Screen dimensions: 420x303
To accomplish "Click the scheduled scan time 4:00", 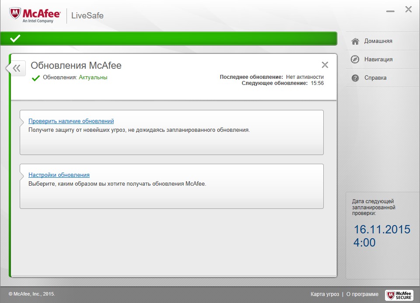I will tap(364, 243).
